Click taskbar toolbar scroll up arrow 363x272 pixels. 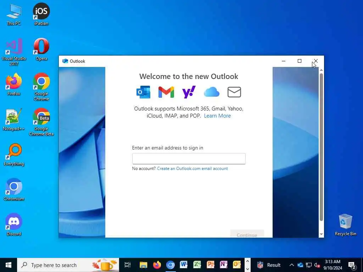(x=247, y=261)
